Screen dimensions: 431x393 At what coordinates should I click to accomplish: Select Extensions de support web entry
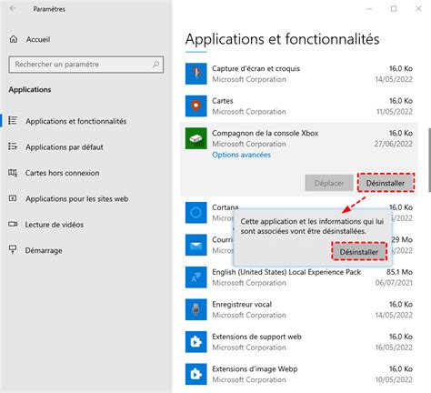click(256, 337)
